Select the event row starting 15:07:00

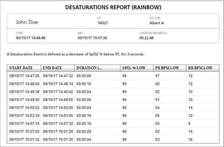tap(113, 132)
